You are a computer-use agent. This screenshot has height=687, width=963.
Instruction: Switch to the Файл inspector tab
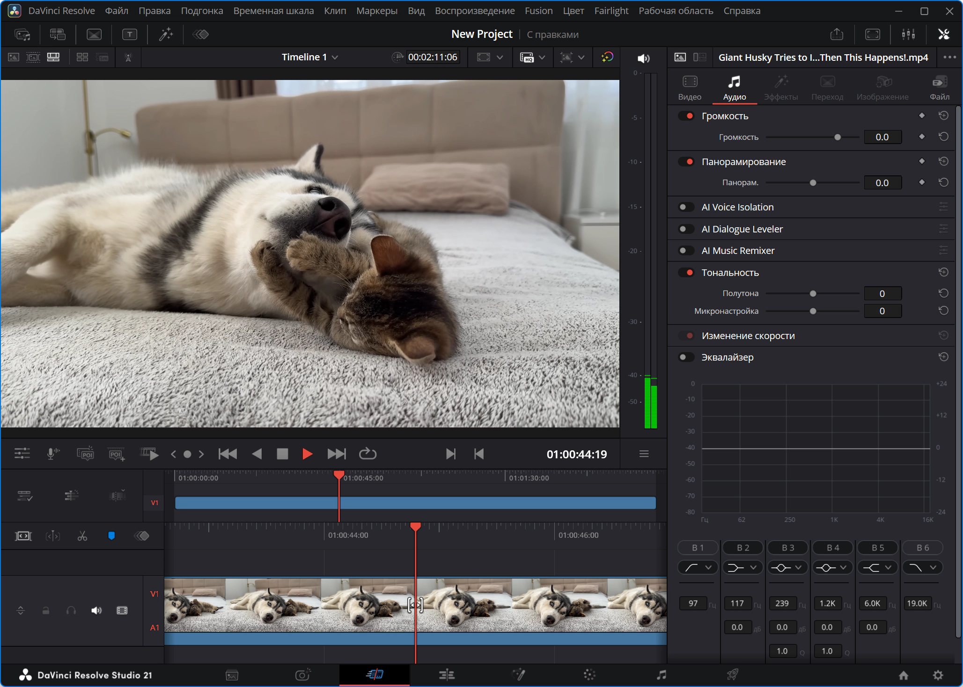tap(940, 88)
